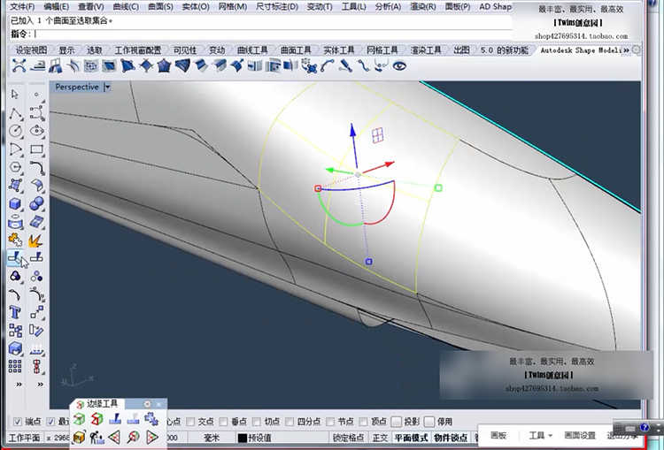Click the polygon drawing tool

coord(15,167)
